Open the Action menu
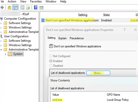The image size is (138, 102). point(12,1)
